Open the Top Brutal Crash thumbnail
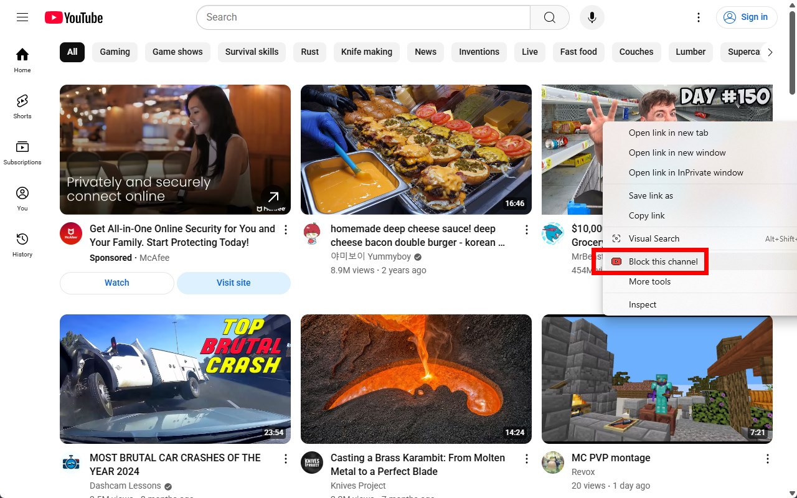797x498 pixels. coord(175,379)
